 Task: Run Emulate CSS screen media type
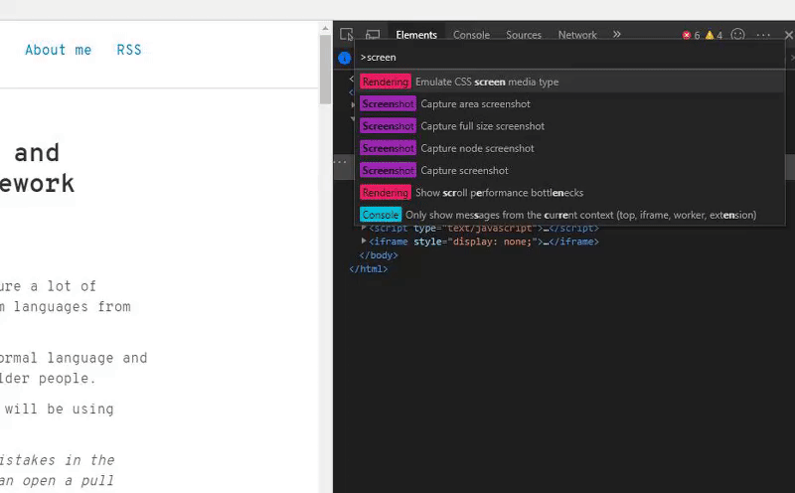tap(569, 82)
